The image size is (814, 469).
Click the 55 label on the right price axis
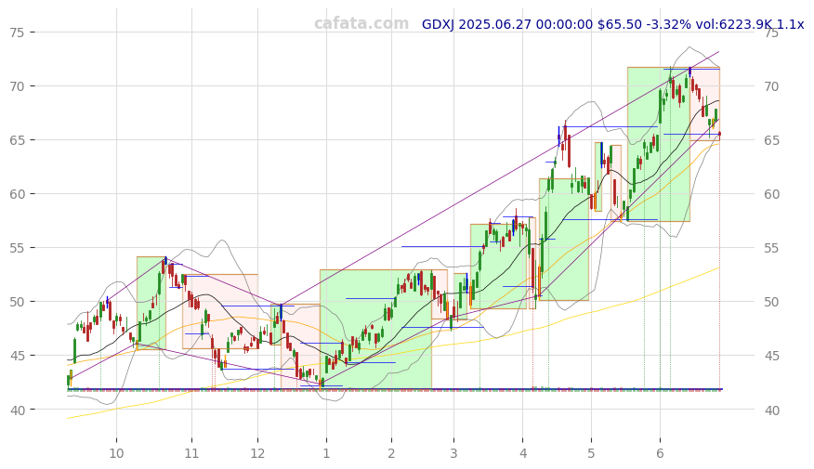coord(772,248)
